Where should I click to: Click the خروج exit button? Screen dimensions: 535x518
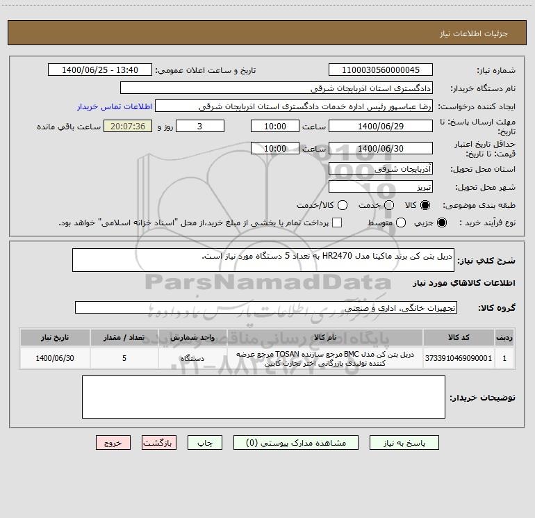point(113,443)
